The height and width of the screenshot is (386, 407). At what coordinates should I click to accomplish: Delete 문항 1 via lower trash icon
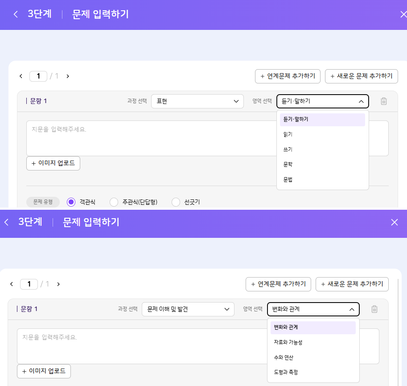tap(374, 309)
